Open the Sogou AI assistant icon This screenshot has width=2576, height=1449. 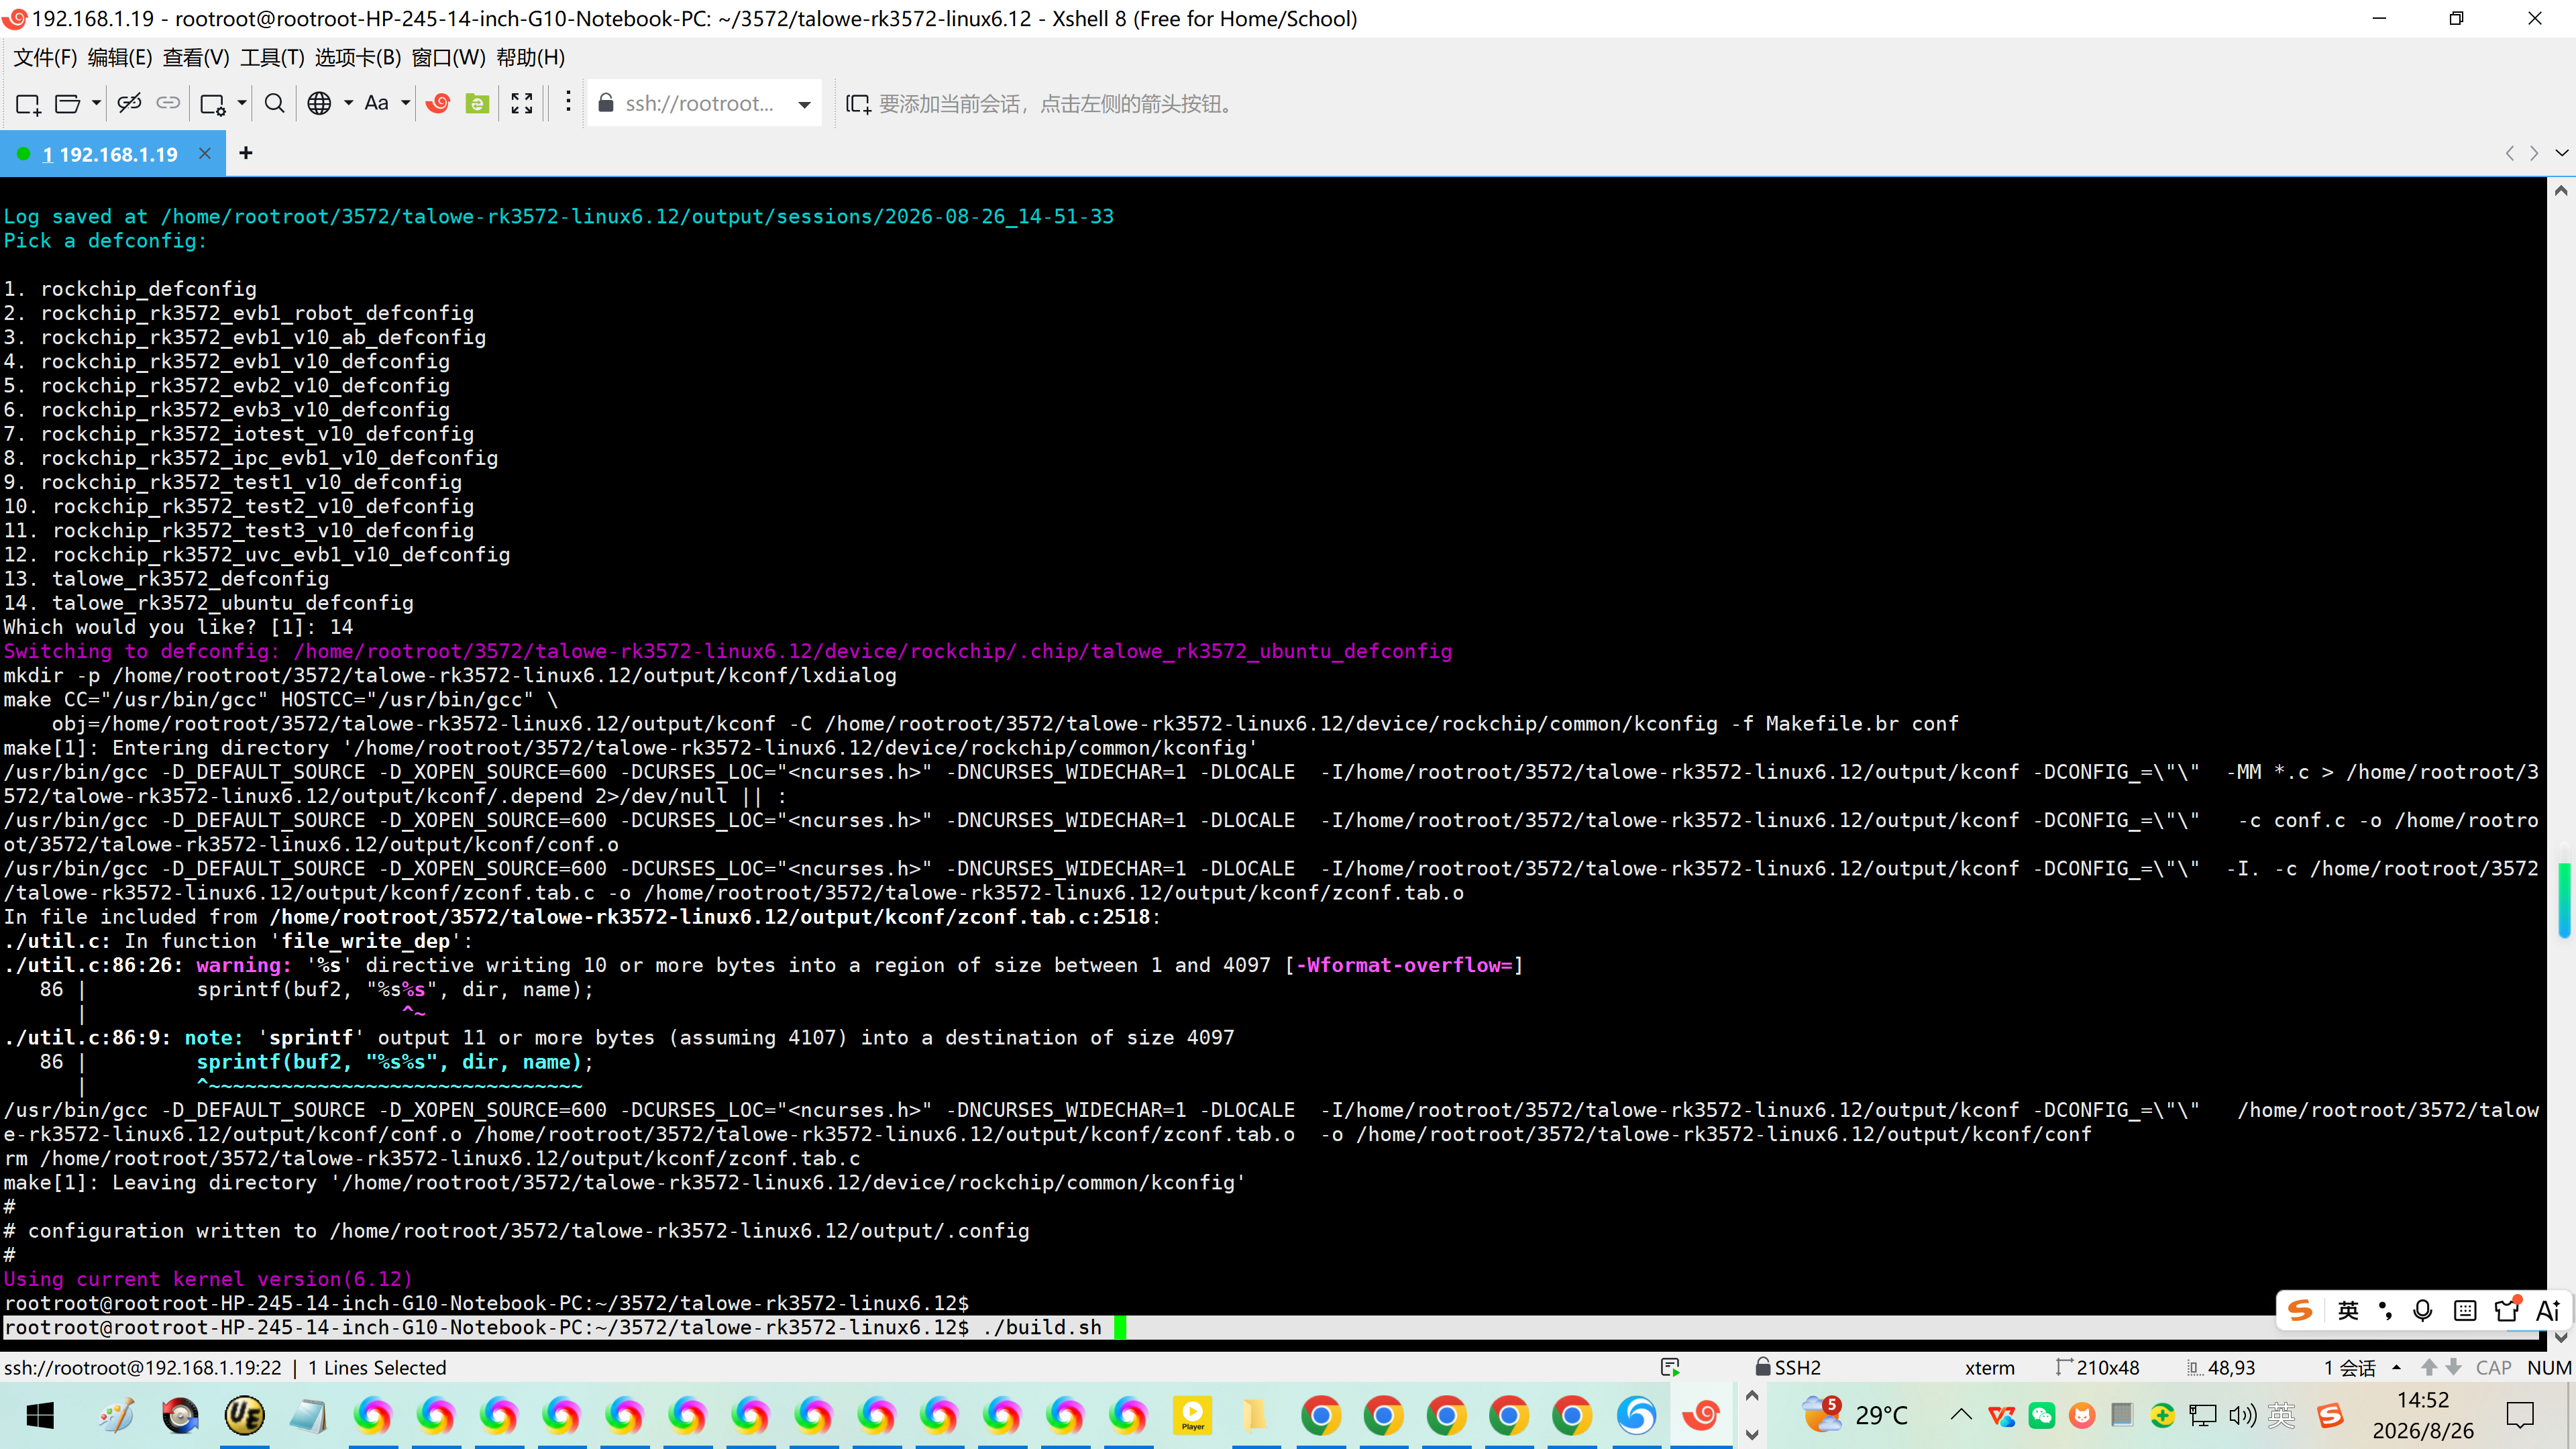click(2548, 1310)
